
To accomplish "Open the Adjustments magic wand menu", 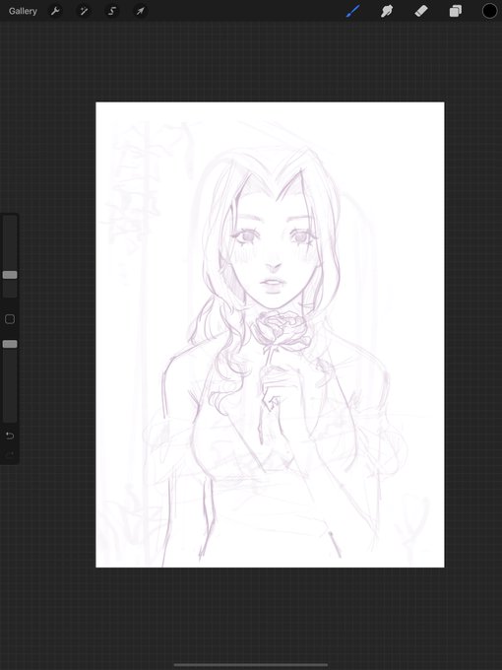I will (84, 11).
